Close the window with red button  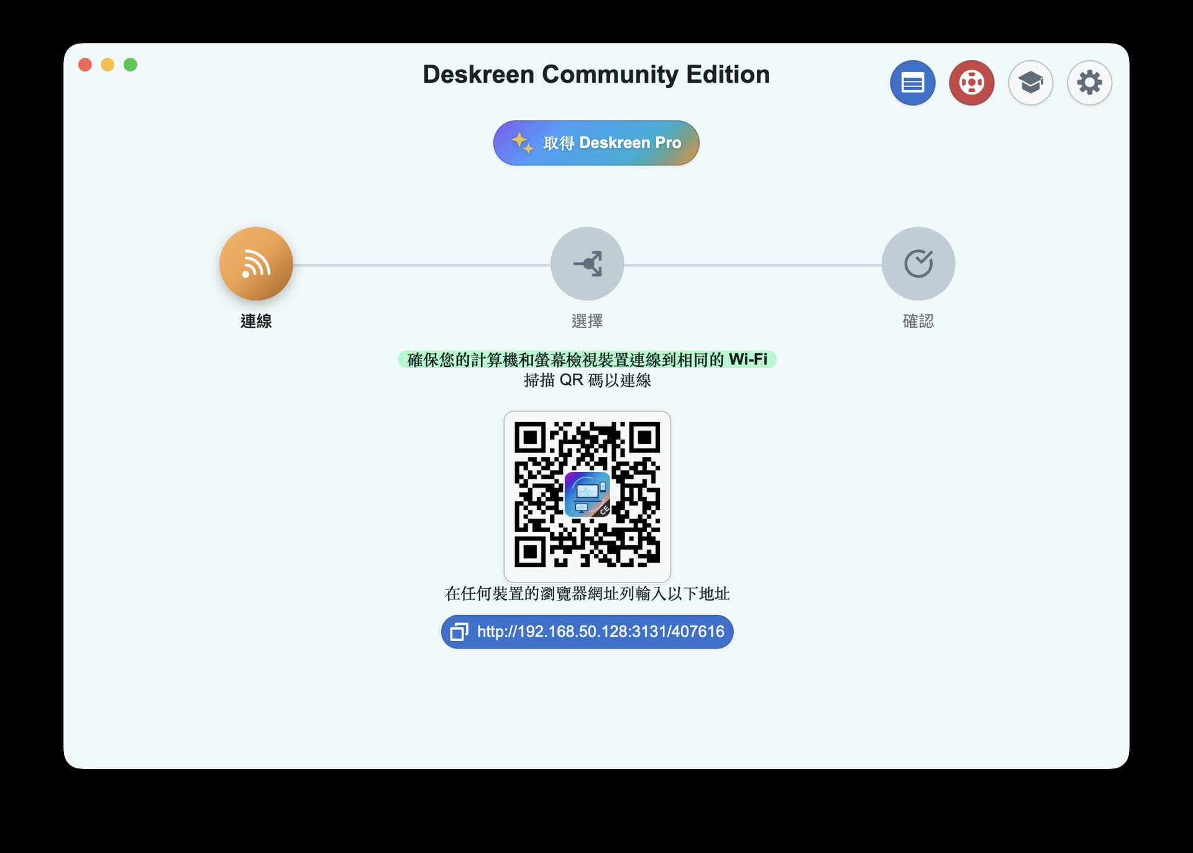tap(85, 65)
